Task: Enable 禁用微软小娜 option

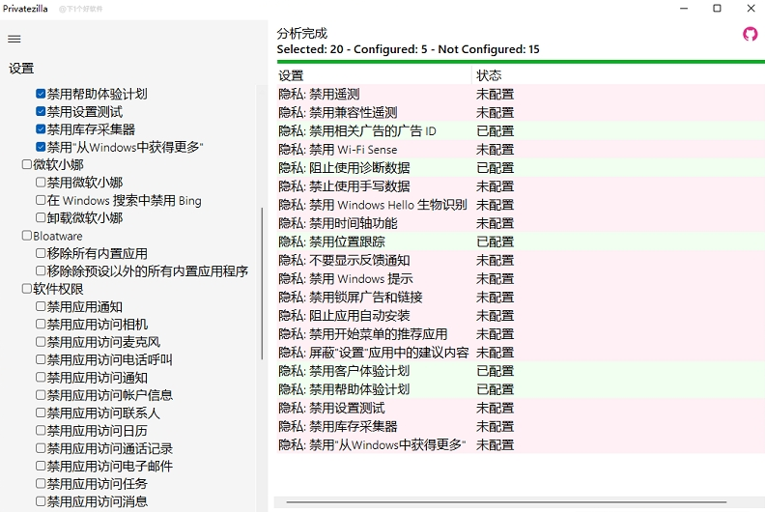Action: click(x=41, y=182)
